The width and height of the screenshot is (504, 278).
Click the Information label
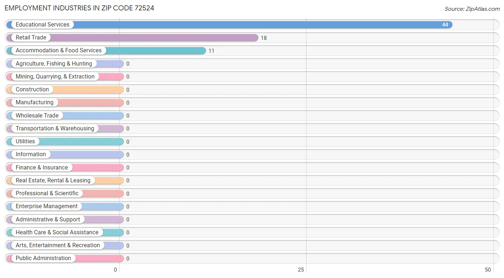31,154
